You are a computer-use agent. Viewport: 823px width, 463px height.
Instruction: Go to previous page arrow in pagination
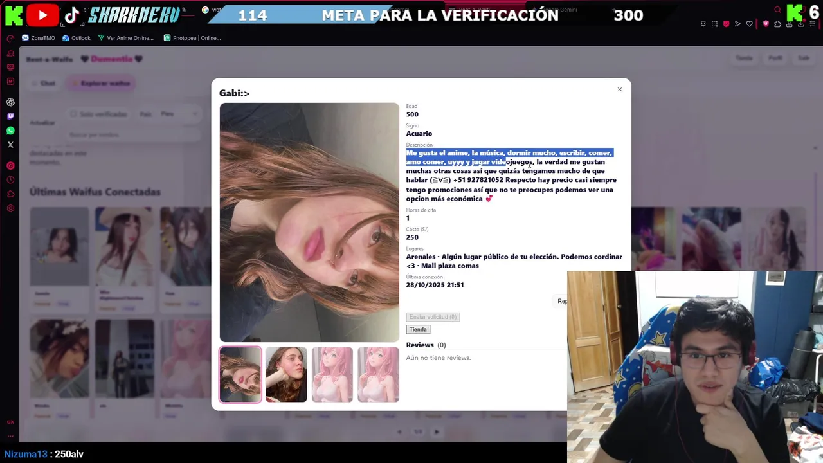coord(399,432)
